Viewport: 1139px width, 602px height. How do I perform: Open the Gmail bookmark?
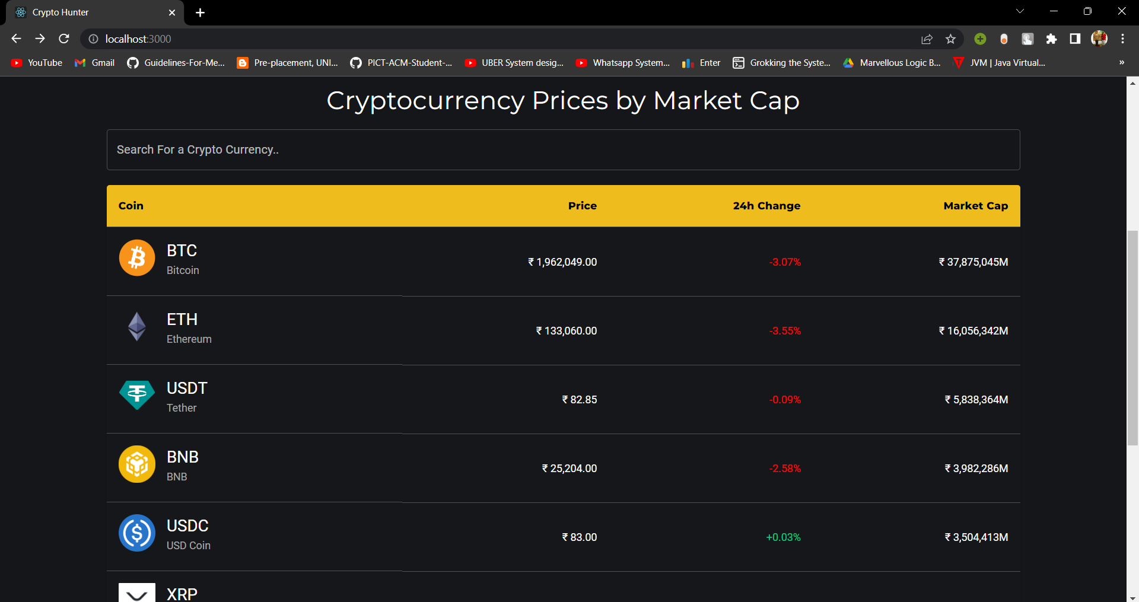tap(94, 62)
